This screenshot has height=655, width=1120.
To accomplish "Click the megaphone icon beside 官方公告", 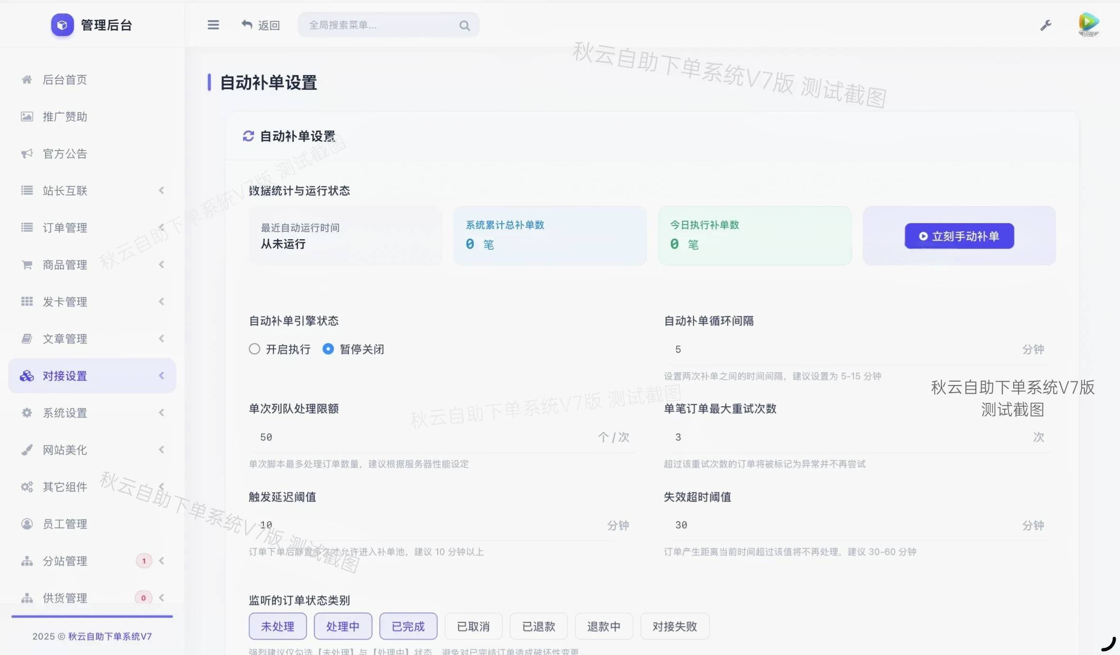I will click(x=27, y=153).
